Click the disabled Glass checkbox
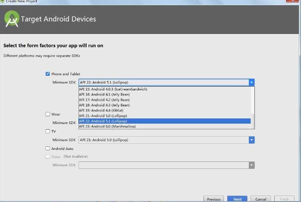 pos(47,157)
